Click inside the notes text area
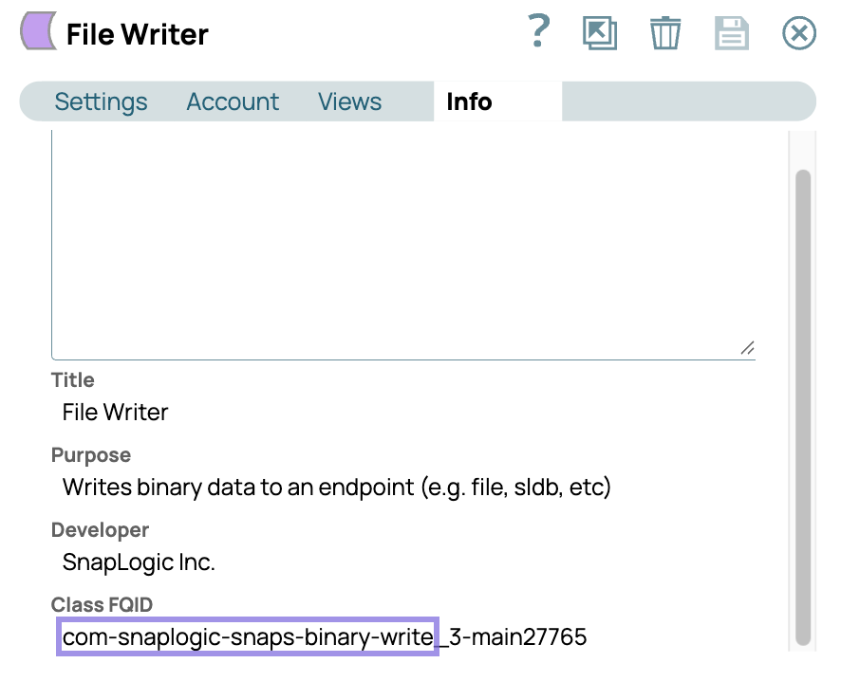The height and width of the screenshot is (700, 841). (x=399, y=247)
